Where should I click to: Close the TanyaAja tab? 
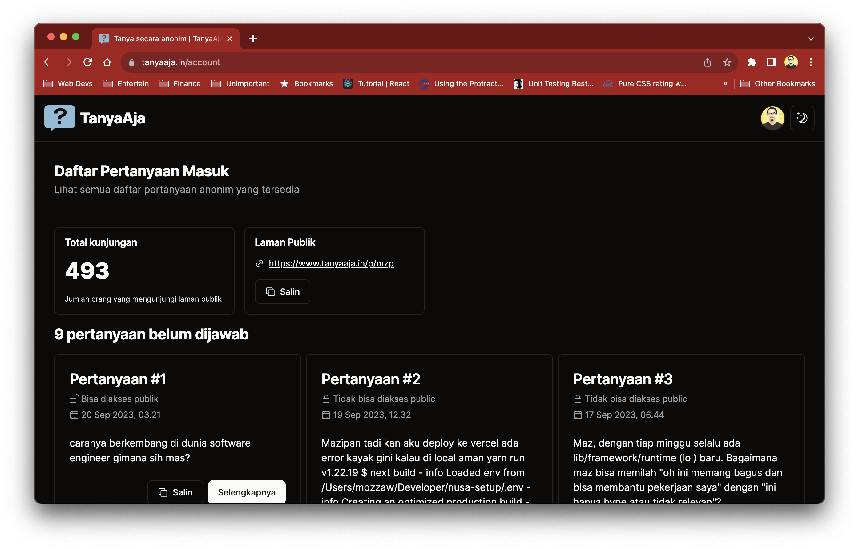coord(230,39)
